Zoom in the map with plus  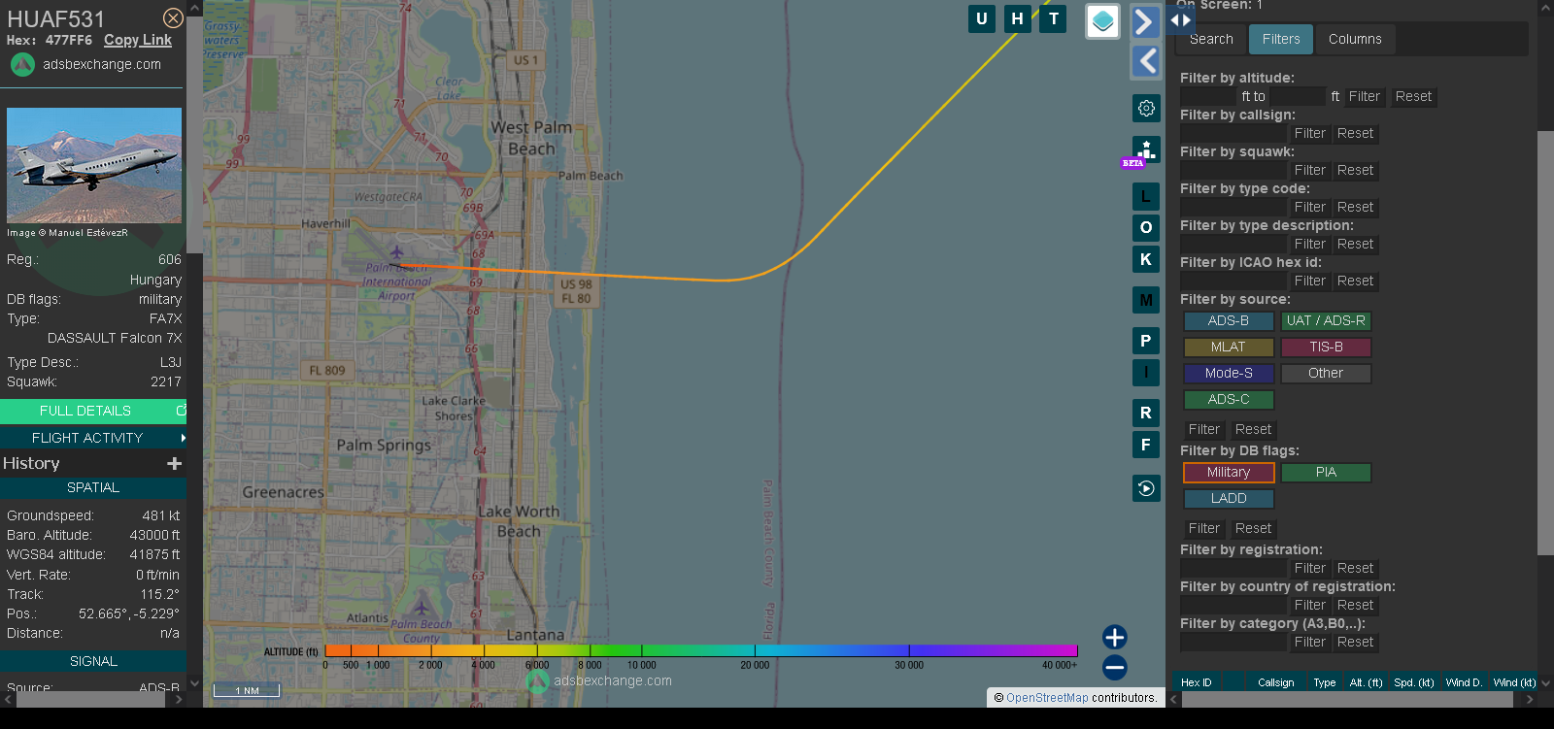[x=1115, y=637]
